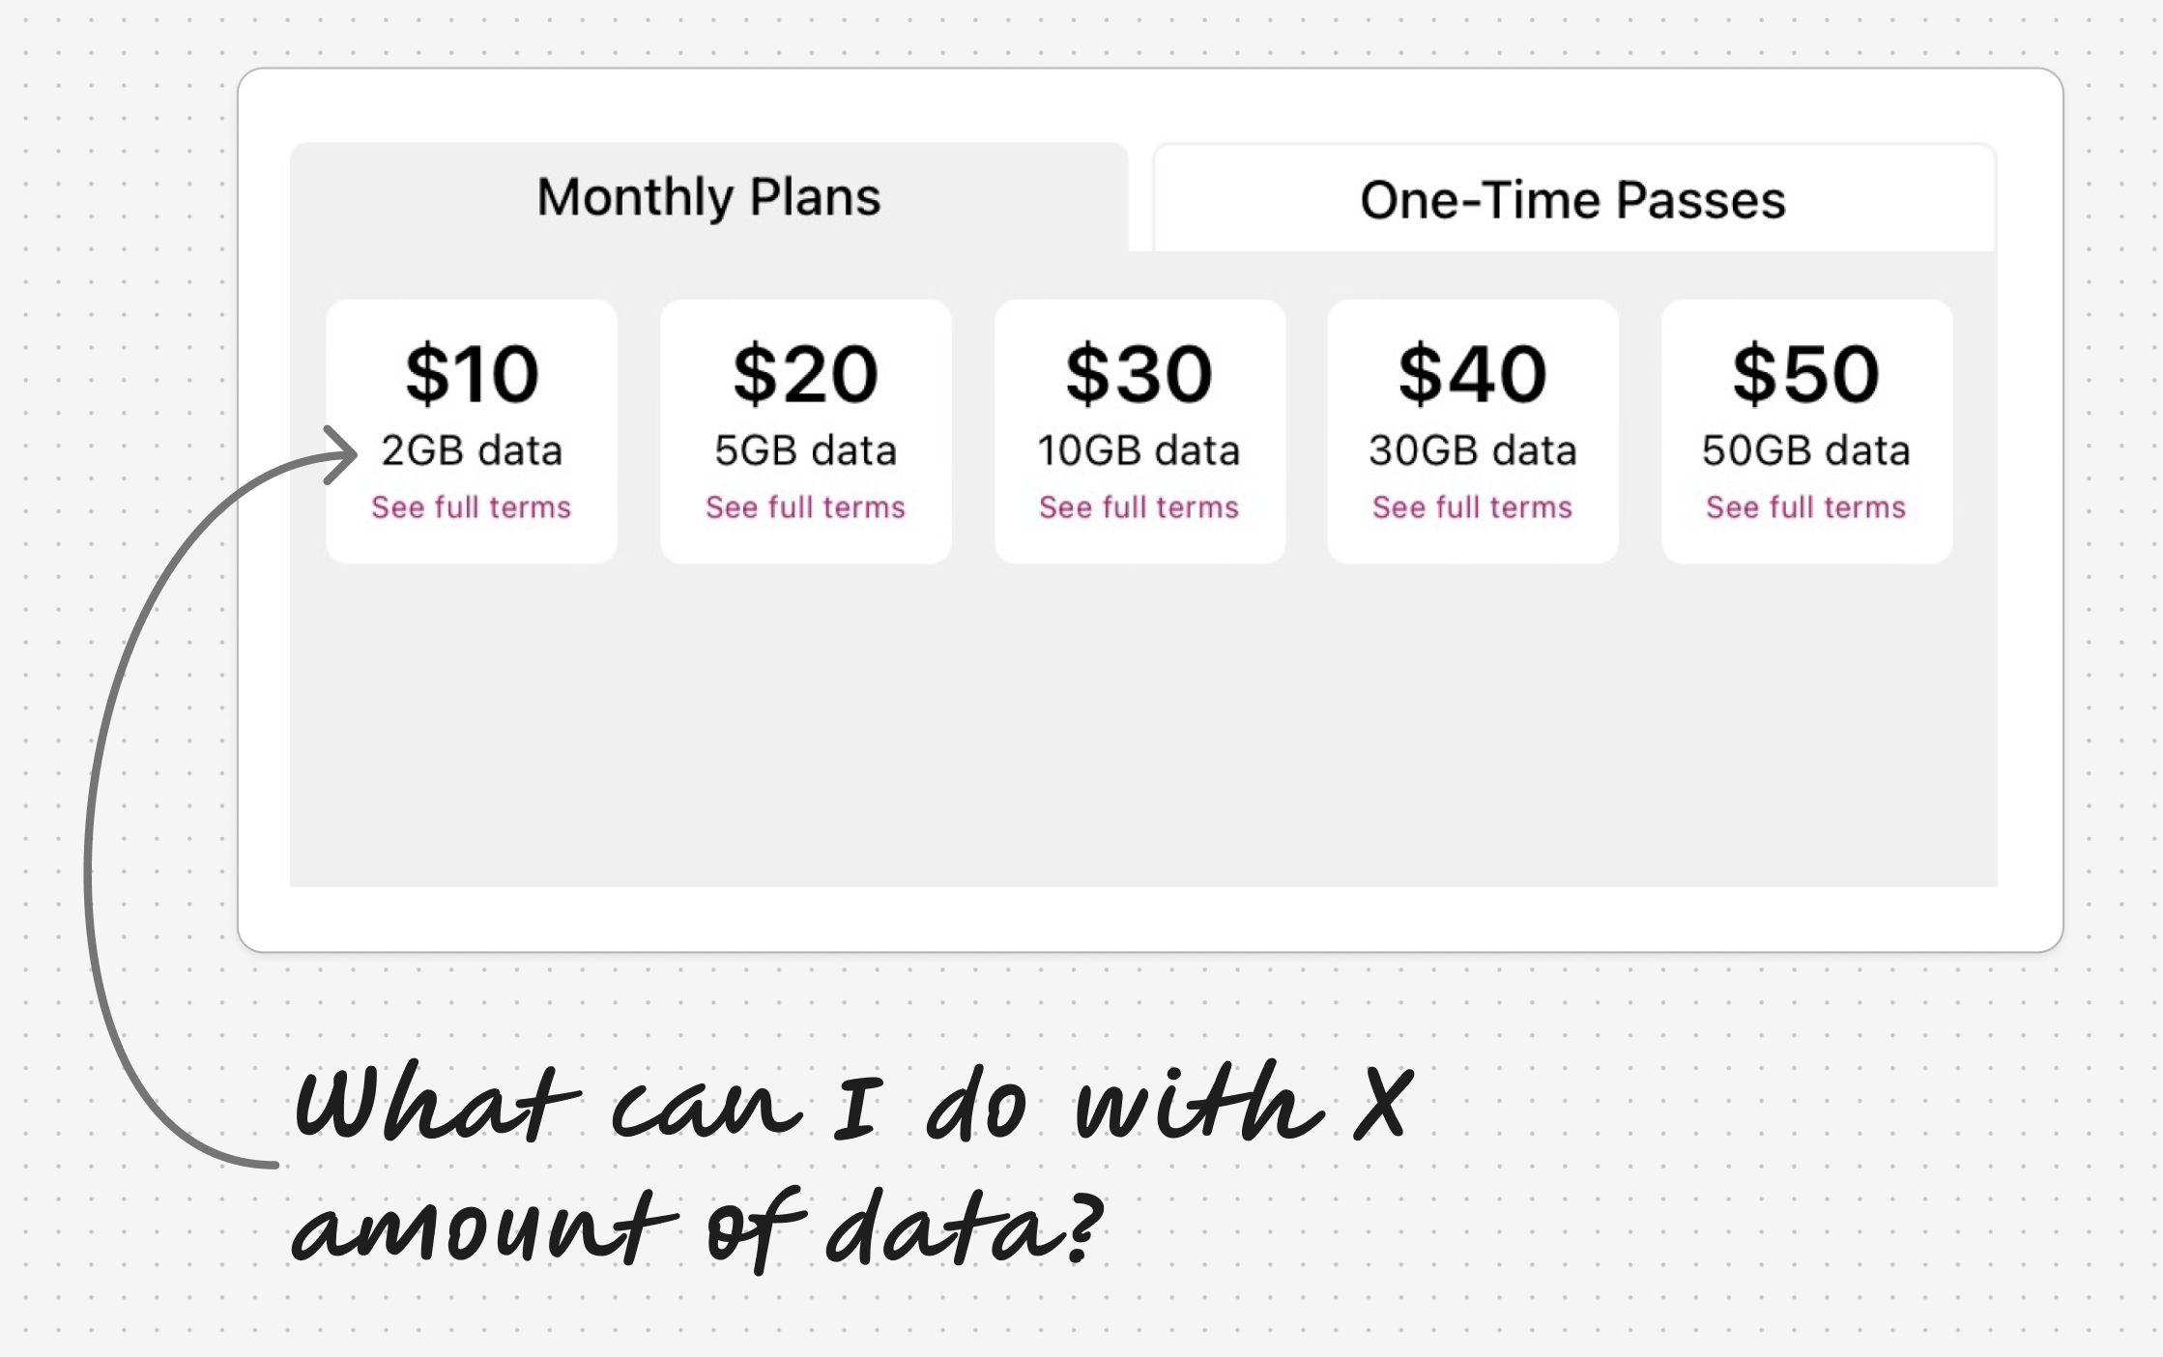Image resolution: width=2163 pixels, height=1357 pixels.
Task: Click the 2GB data label
Action: tap(472, 450)
